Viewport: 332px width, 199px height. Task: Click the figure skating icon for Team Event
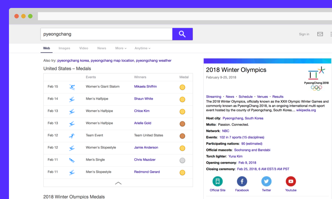[x=72, y=136]
